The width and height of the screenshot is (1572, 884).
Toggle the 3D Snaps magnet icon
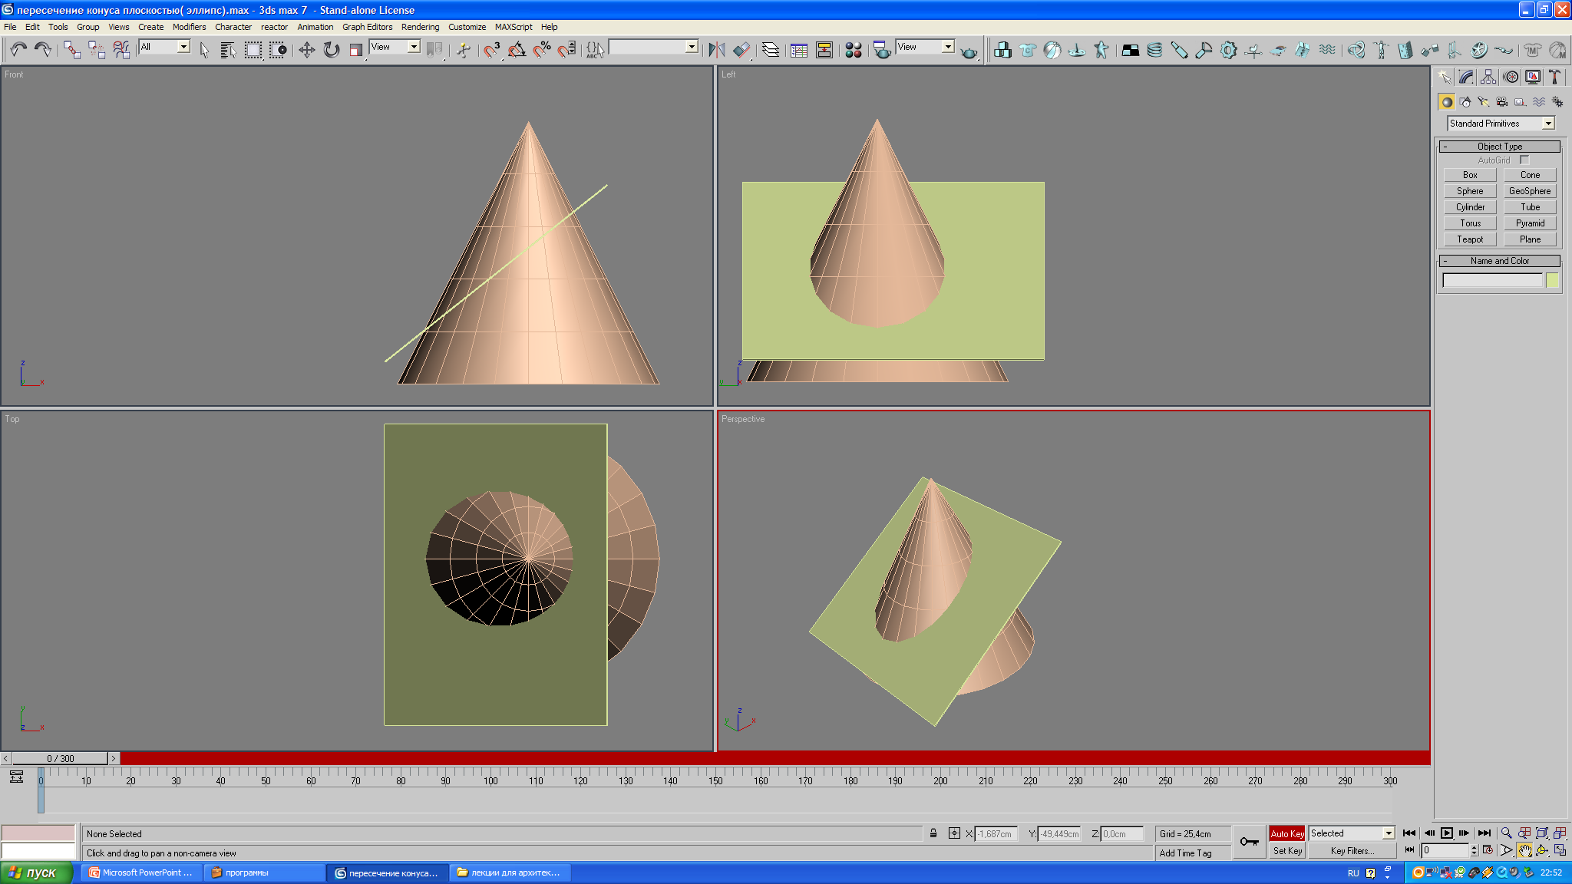pos(491,50)
